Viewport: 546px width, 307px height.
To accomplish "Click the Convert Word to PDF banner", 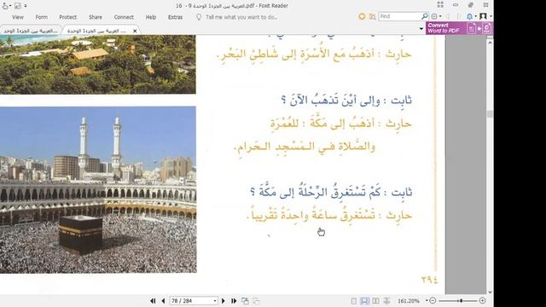I will coord(459,28).
